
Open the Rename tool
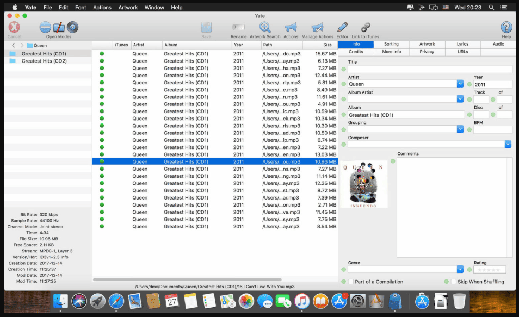tap(238, 27)
